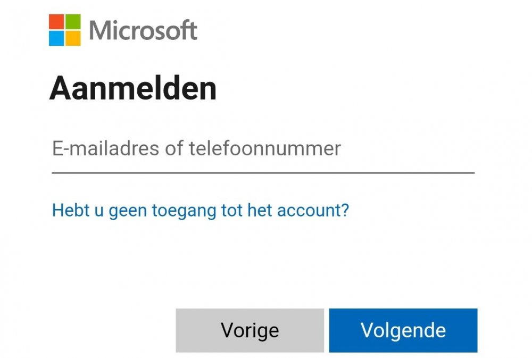Click the green square in Microsoft logo

(x=73, y=21)
